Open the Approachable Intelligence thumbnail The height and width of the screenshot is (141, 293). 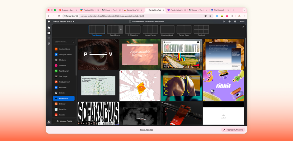[x=140, y=54]
